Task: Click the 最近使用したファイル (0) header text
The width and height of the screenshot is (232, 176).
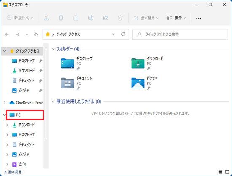Action: [x=78, y=101]
